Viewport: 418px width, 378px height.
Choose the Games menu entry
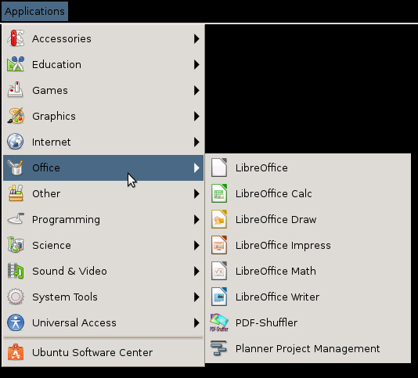[x=103, y=90]
